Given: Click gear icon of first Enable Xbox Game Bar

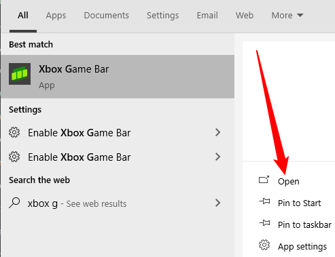Looking at the screenshot, I should tap(14, 132).
